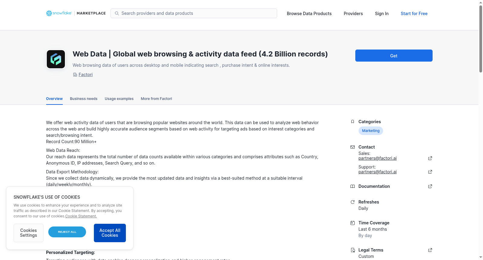Click the Support partners@factori.ai email link
Image resolution: width=483 pixels, height=260 pixels.
pyautogui.click(x=378, y=172)
